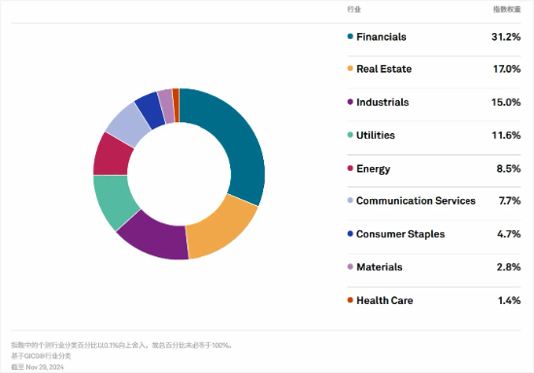Click the orange Real Estate legend dot
534x373 pixels.
350,68
